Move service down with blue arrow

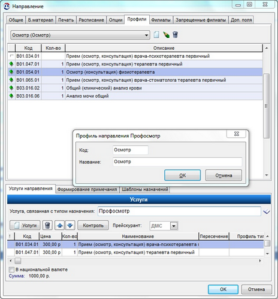pyautogui.click(x=70, y=225)
